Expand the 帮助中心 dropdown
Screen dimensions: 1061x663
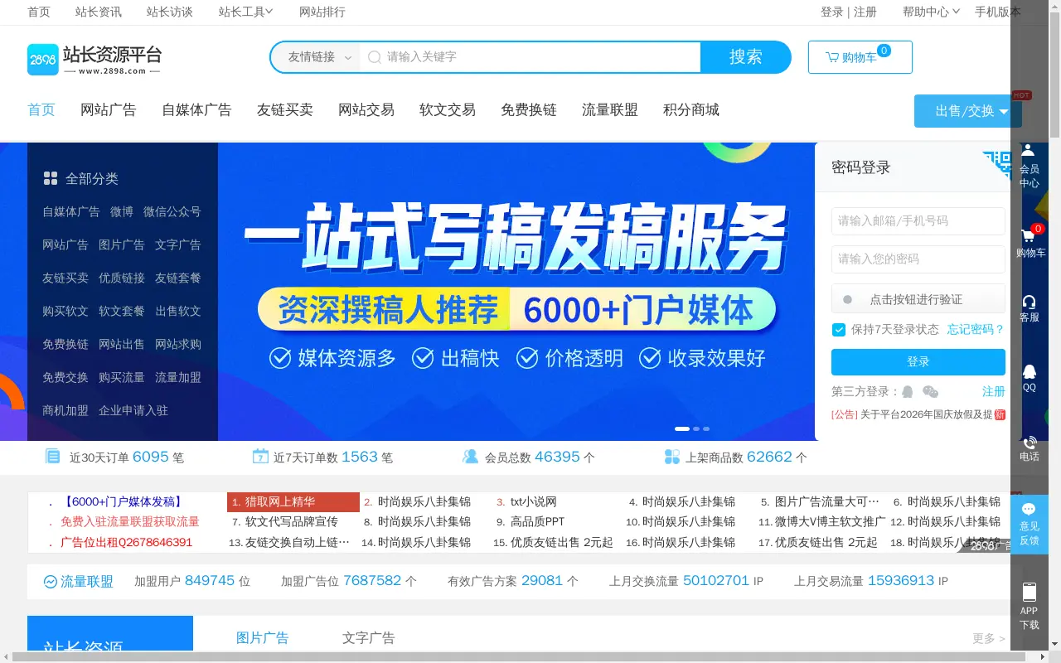[931, 12]
